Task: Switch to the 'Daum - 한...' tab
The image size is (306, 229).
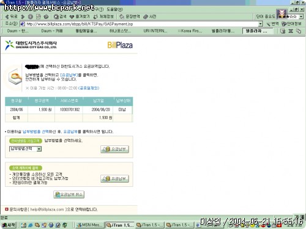Action: [x=18, y=31]
